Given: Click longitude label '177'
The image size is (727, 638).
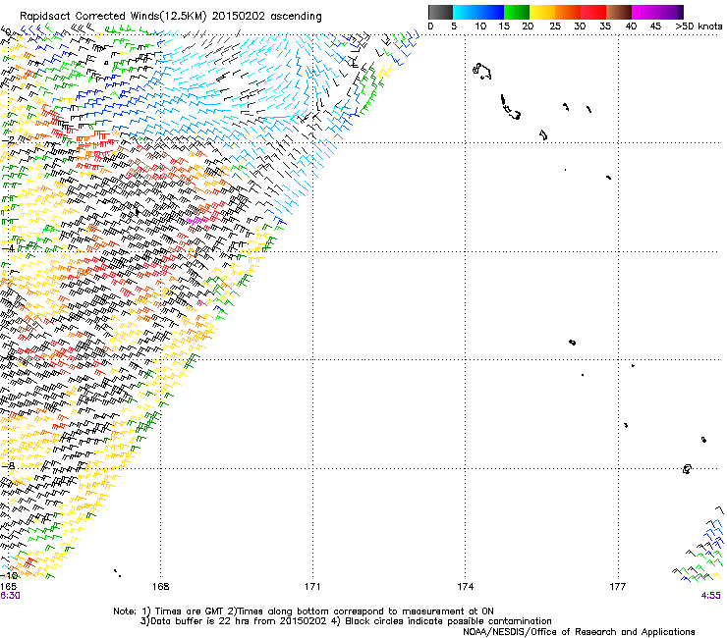Looking at the screenshot, I should [x=617, y=587].
